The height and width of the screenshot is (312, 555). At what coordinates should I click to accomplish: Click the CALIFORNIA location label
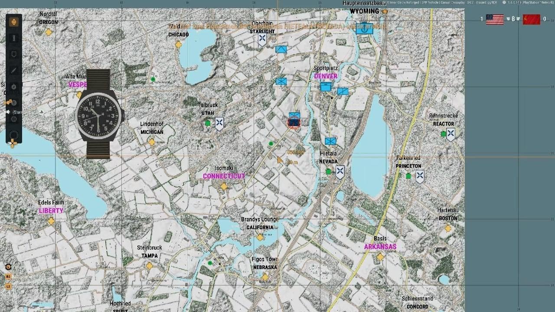click(x=260, y=227)
